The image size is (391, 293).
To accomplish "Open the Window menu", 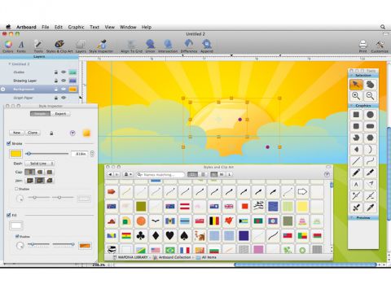I will pos(128,27).
